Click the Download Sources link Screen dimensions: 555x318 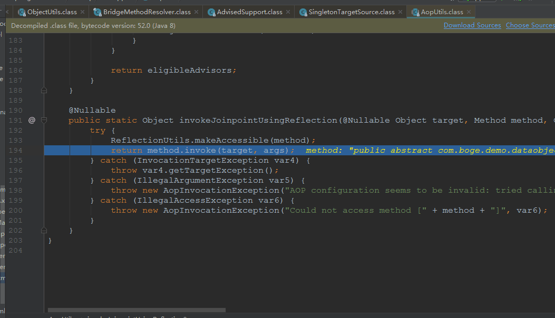coord(472,25)
